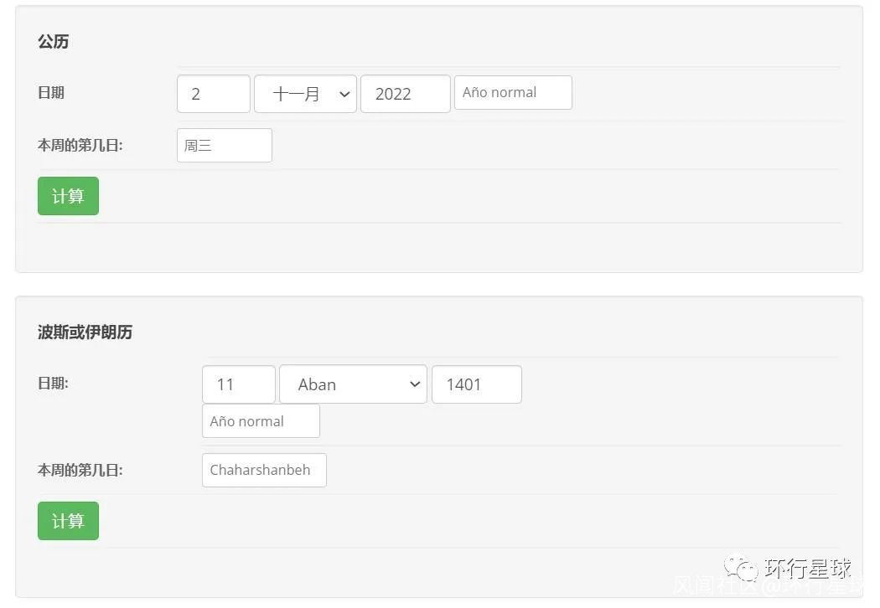
Task: Click the WeChat logo in the watermark
Action: (741, 569)
